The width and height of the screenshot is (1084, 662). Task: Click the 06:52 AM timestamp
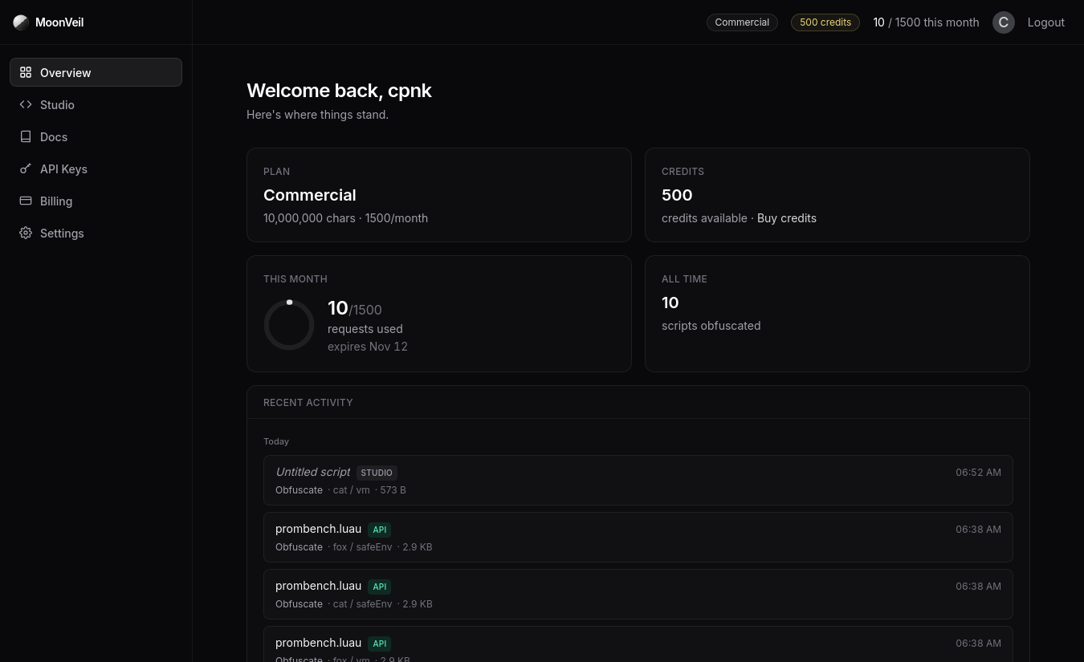(978, 473)
